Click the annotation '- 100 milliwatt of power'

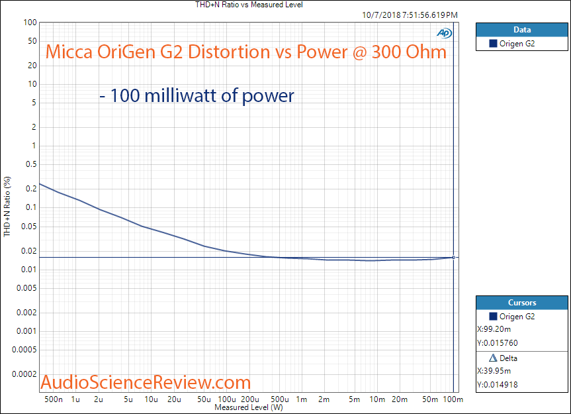tap(197, 96)
